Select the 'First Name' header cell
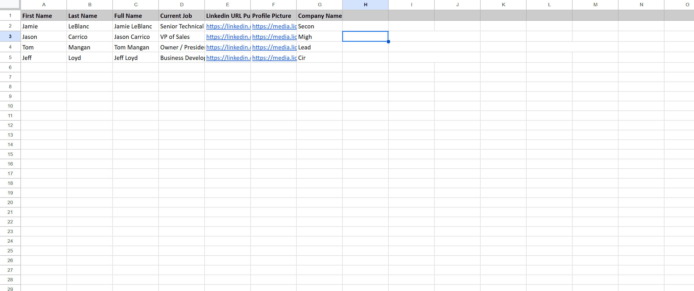The image size is (694, 291). click(44, 16)
